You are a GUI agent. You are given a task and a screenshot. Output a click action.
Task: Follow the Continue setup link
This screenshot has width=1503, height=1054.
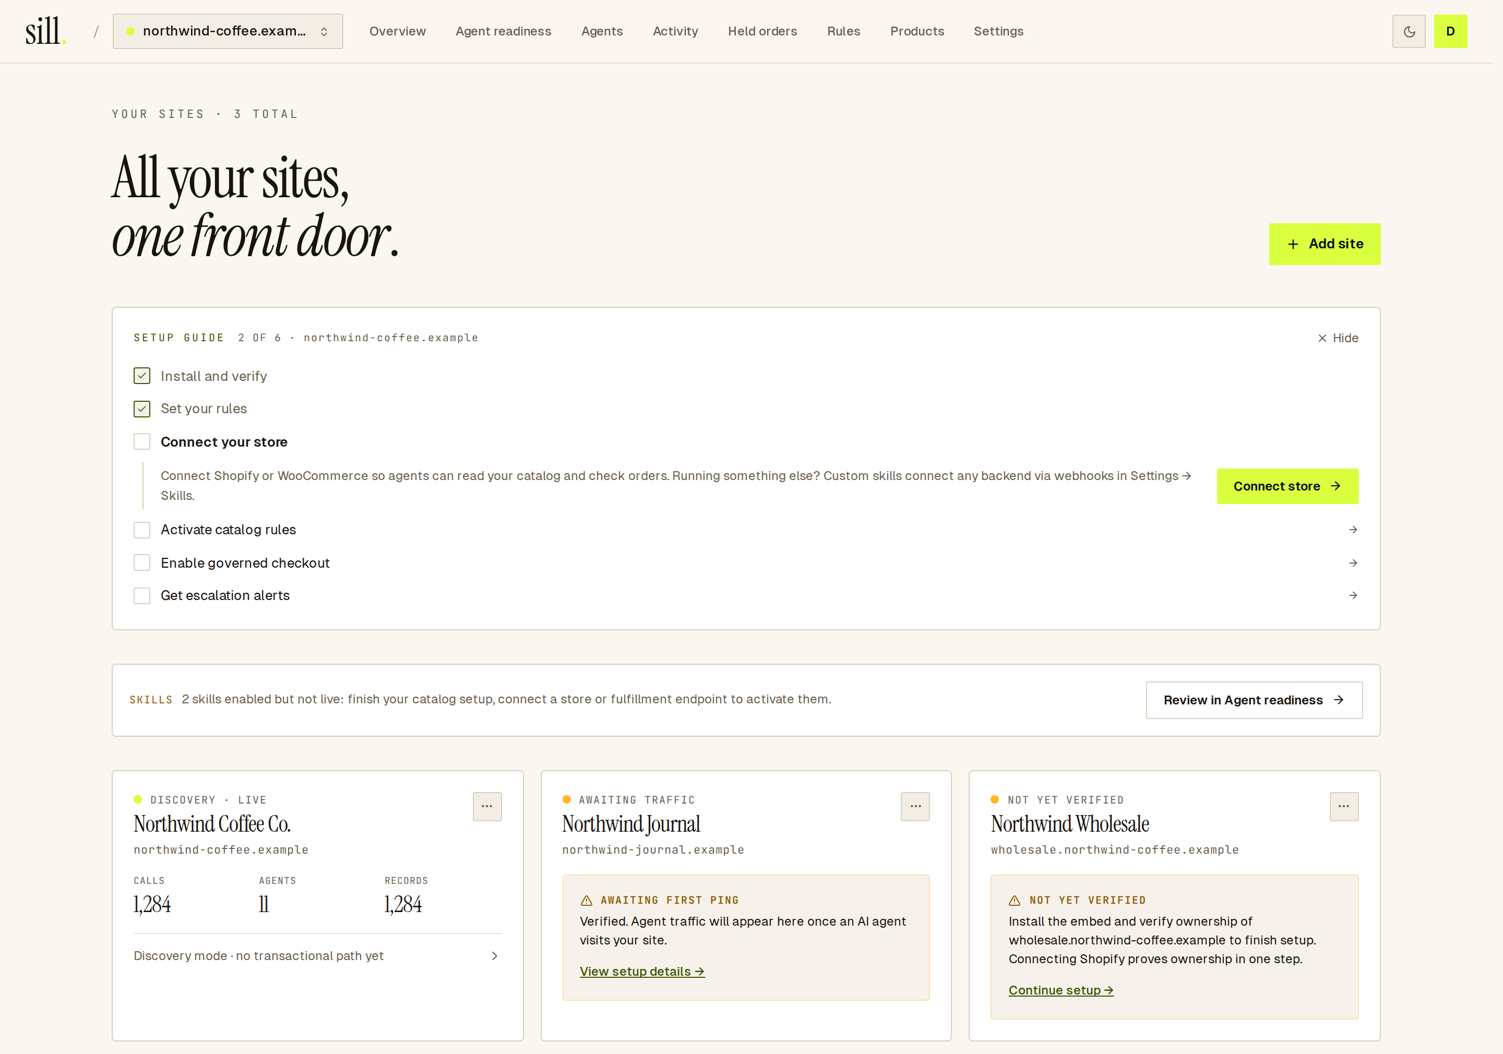(1060, 990)
